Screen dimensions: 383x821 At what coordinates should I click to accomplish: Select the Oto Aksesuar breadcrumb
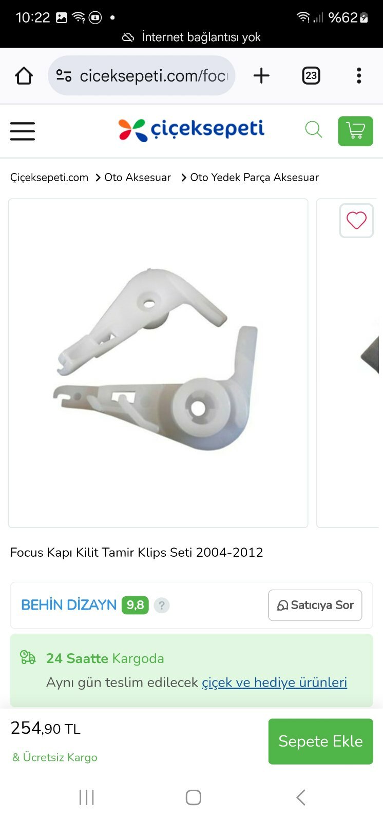tap(138, 178)
